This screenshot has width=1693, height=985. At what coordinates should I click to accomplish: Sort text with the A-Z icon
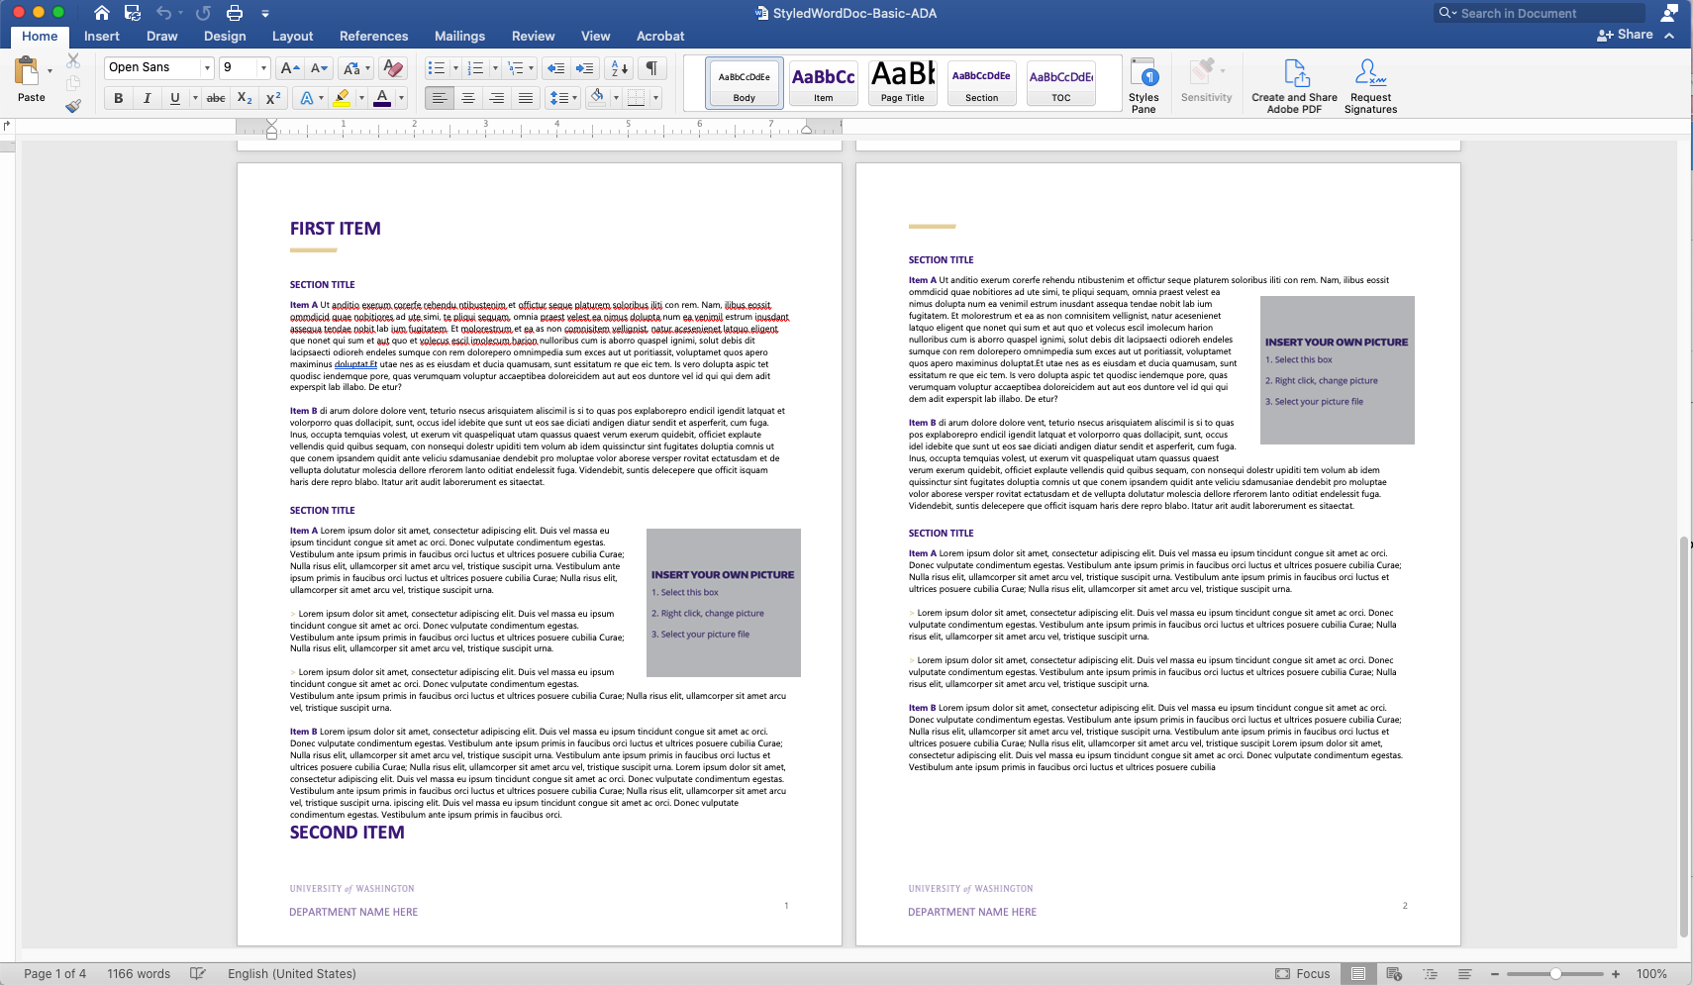tap(619, 68)
